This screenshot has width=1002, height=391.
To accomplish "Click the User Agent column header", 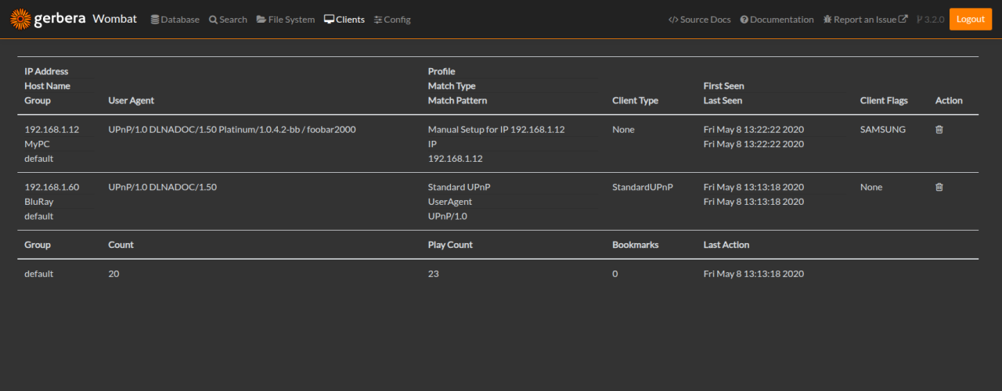I will click(132, 101).
